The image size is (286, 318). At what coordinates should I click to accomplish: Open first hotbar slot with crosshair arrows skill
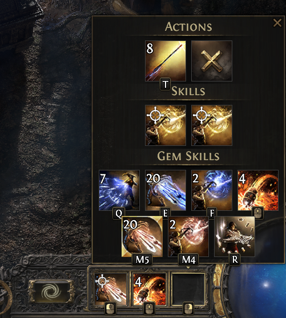coord(111,289)
